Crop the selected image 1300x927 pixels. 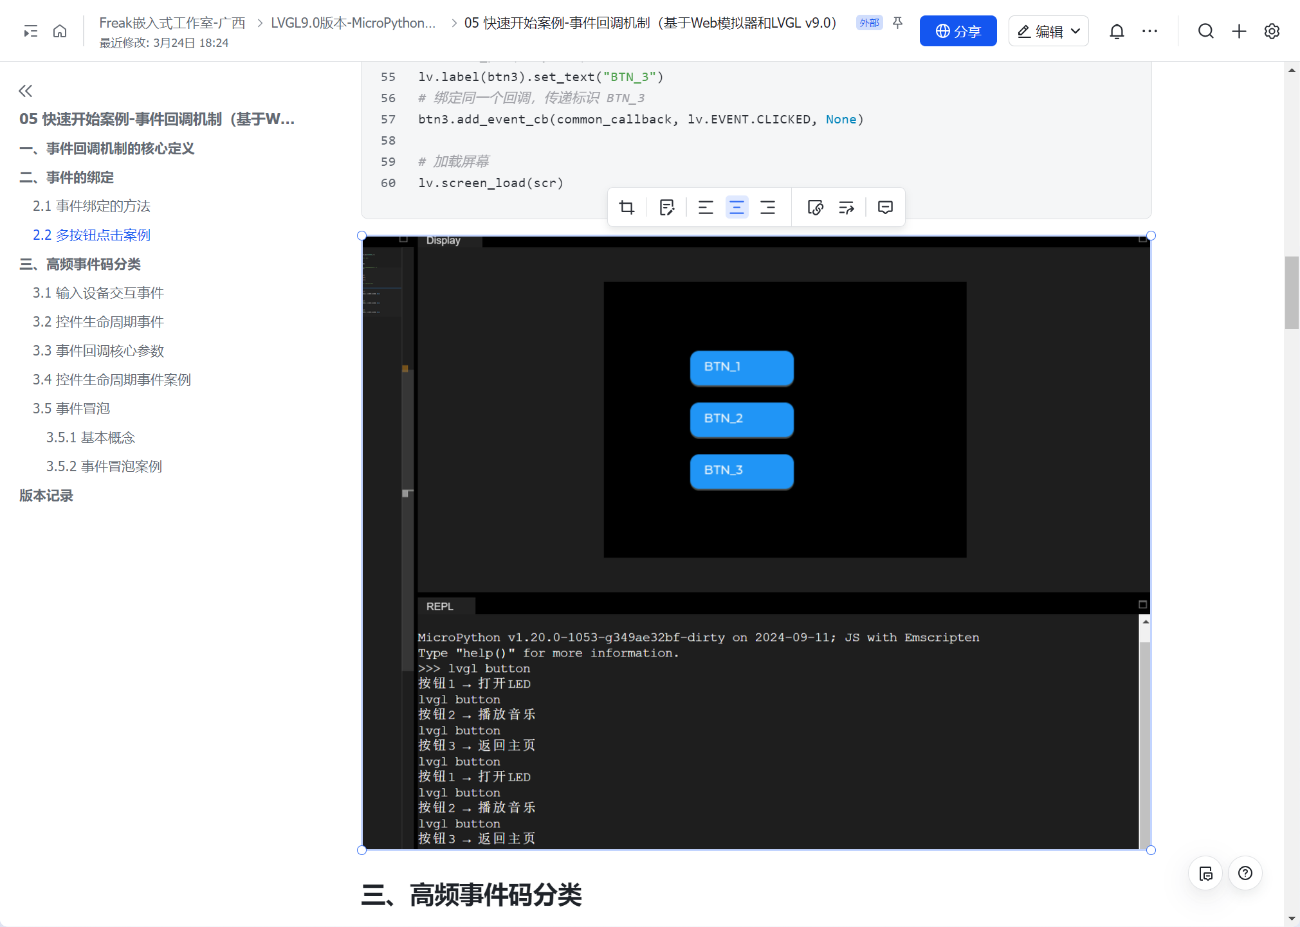627,207
